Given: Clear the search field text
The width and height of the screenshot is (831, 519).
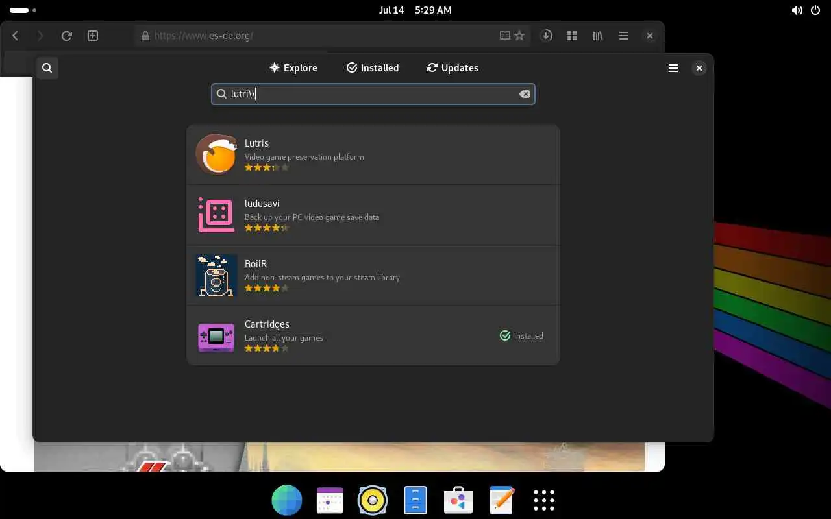Looking at the screenshot, I should click(x=525, y=94).
